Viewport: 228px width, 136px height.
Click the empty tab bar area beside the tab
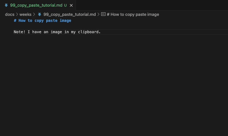click(x=152, y=5)
